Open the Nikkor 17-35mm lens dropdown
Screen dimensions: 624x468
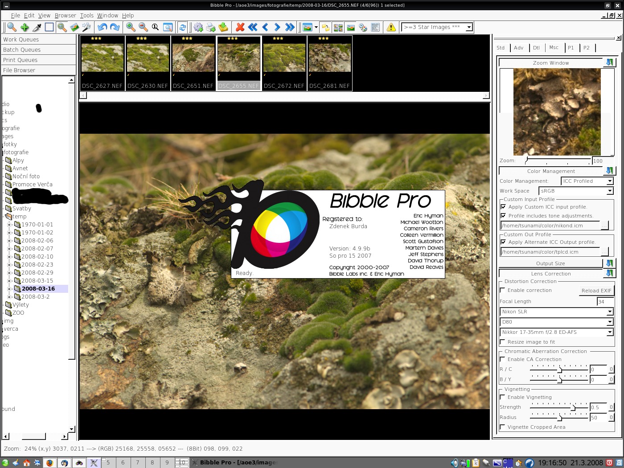point(610,332)
